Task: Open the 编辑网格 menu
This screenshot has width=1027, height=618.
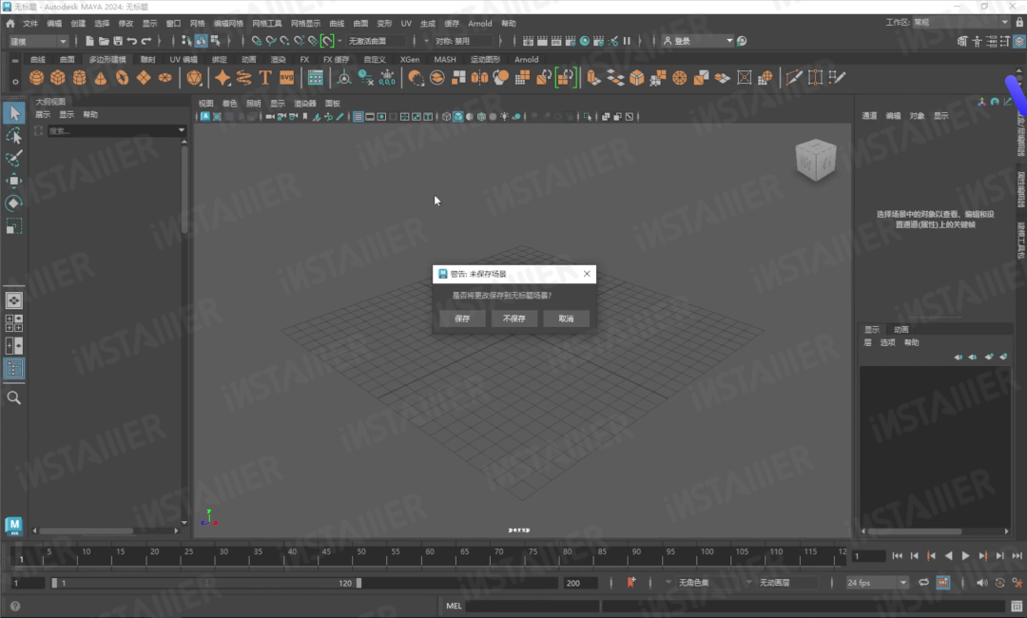Action: pyautogui.click(x=228, y=24)
